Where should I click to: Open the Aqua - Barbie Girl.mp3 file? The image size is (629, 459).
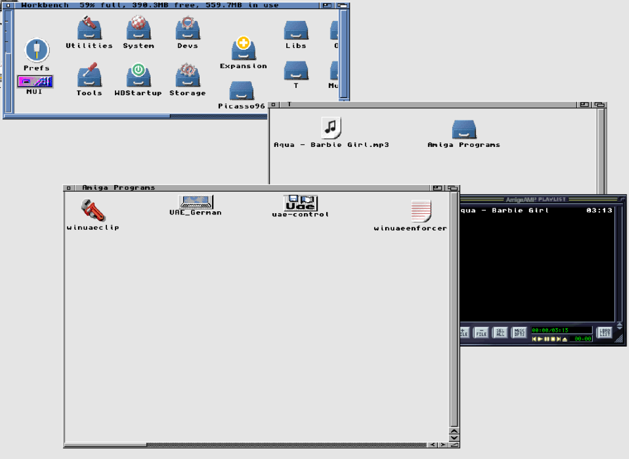pyautogui.click(x=331, y=128)
